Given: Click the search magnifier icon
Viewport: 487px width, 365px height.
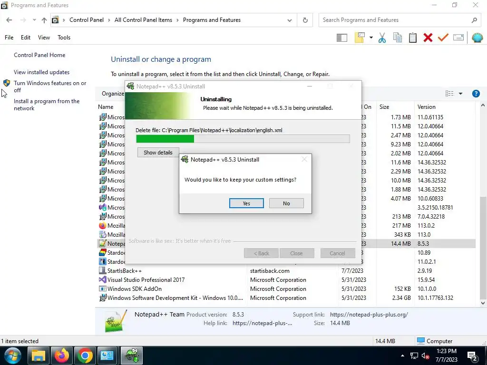Looking at the screenshot, I should 474,20.
